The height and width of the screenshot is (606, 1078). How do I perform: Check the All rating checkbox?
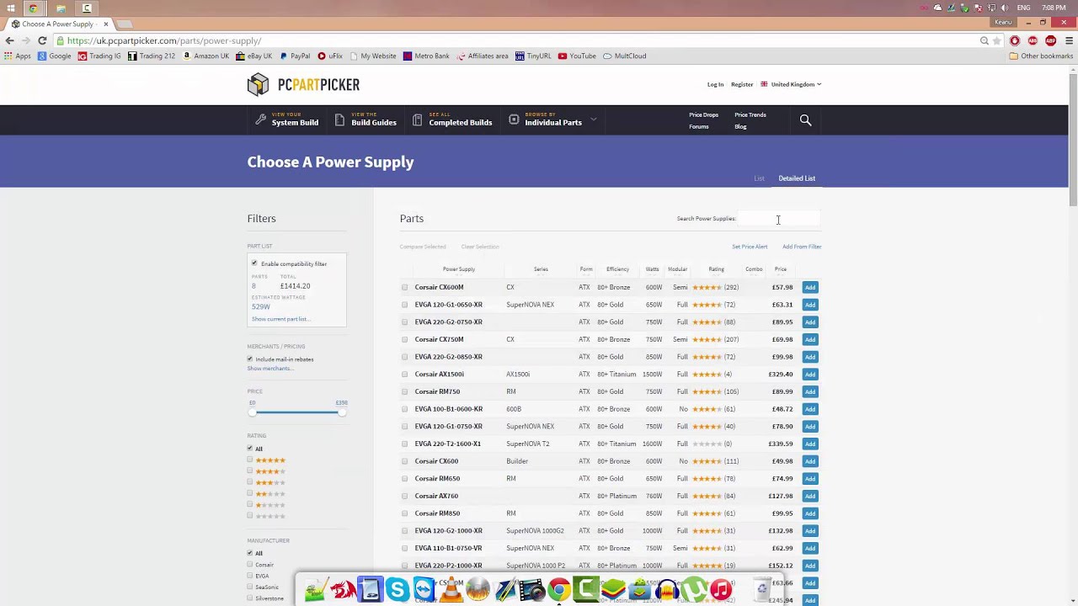point(250,449)
